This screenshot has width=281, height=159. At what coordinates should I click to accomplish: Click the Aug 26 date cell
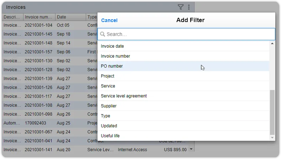coord(63,114)
